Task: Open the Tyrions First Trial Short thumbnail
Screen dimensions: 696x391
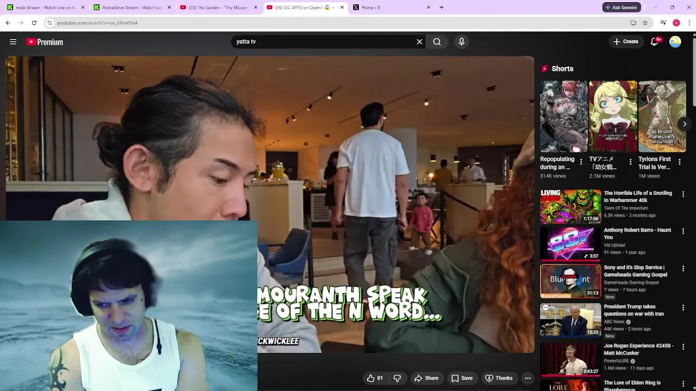Action: tap(662, 116)
